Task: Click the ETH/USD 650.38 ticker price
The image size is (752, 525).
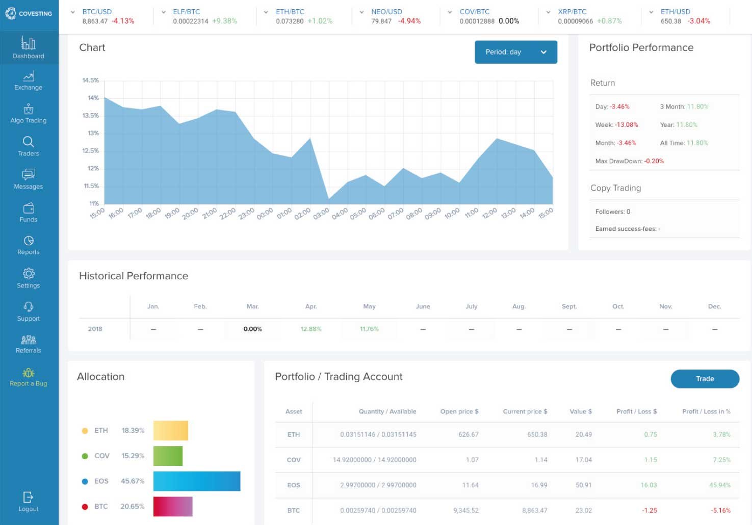Action: coord(671,21)
